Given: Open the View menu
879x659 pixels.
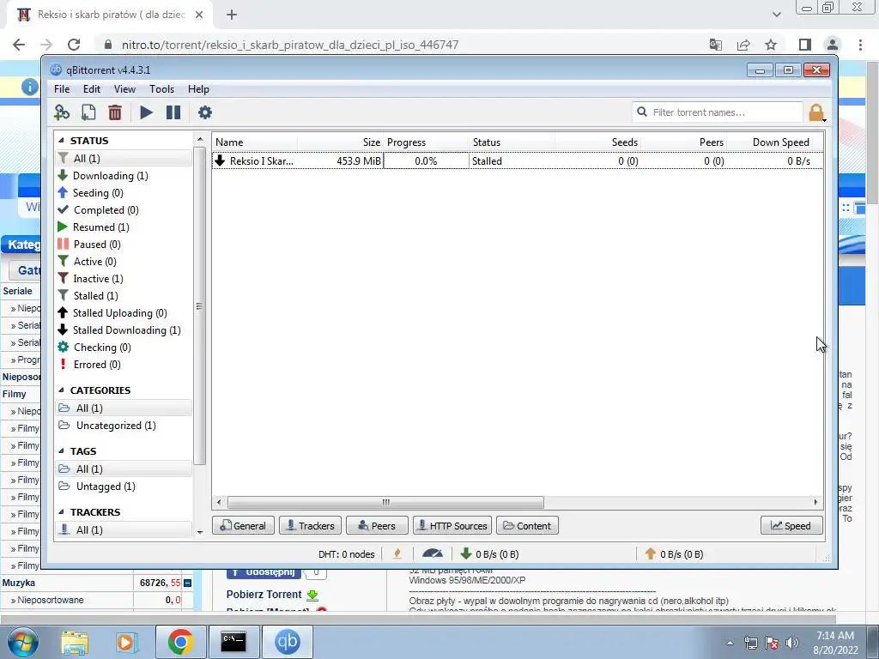Looking at the screenshot, I should [124, 89].
